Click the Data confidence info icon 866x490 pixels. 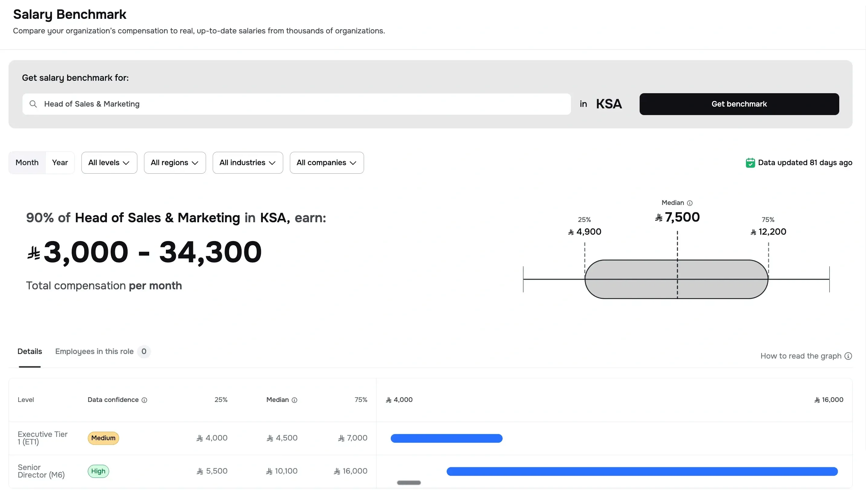[145, 400]
